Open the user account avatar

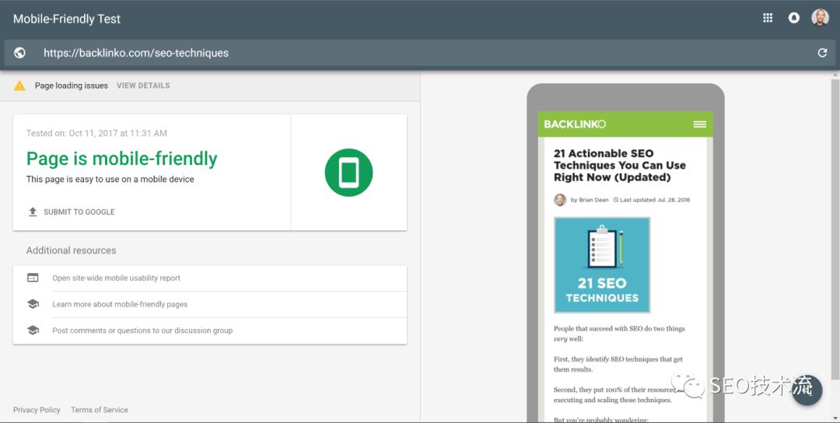(820, 18)
